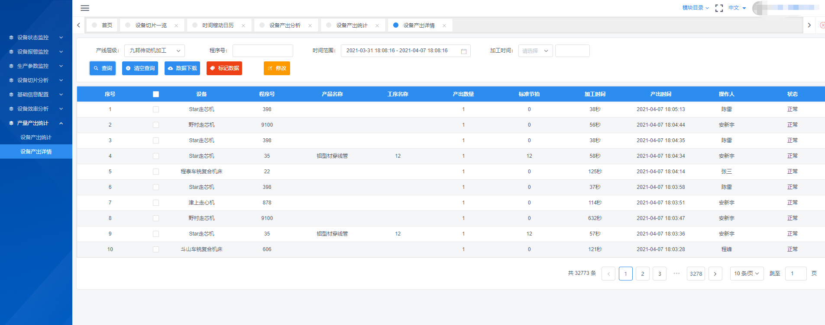Image resolution: width=825 pixels, height=325 pixels.
Task: Toggle the select-all checkbox in table header
Action: (x=156, y=94)
